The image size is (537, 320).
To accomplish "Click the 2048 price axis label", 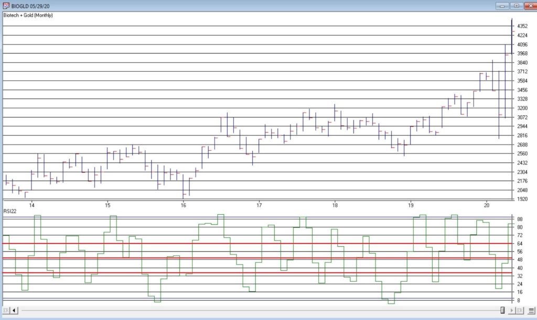I will [x=522, y=190].
